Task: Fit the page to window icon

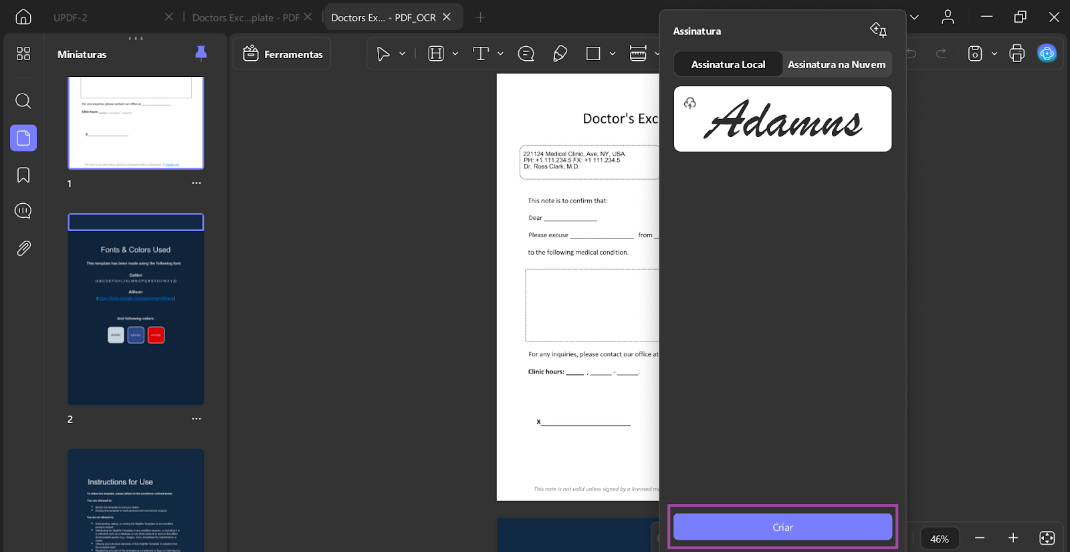Action: pyautogui.click(x=1047, y=538)
